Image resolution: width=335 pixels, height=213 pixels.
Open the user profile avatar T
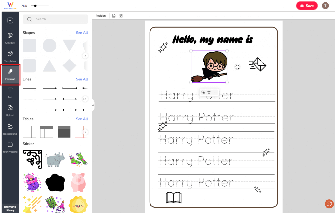tap(326, 6)
